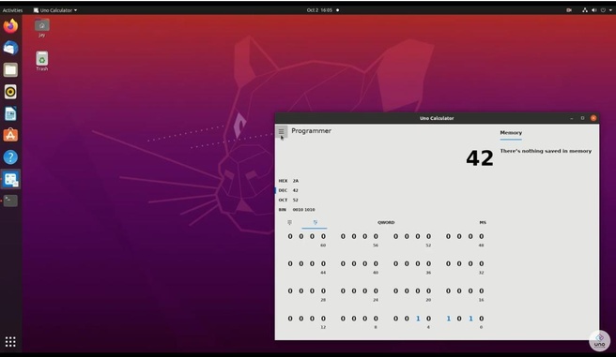
Task: Open the hamburger navigation menu
Action: [282, 132]
